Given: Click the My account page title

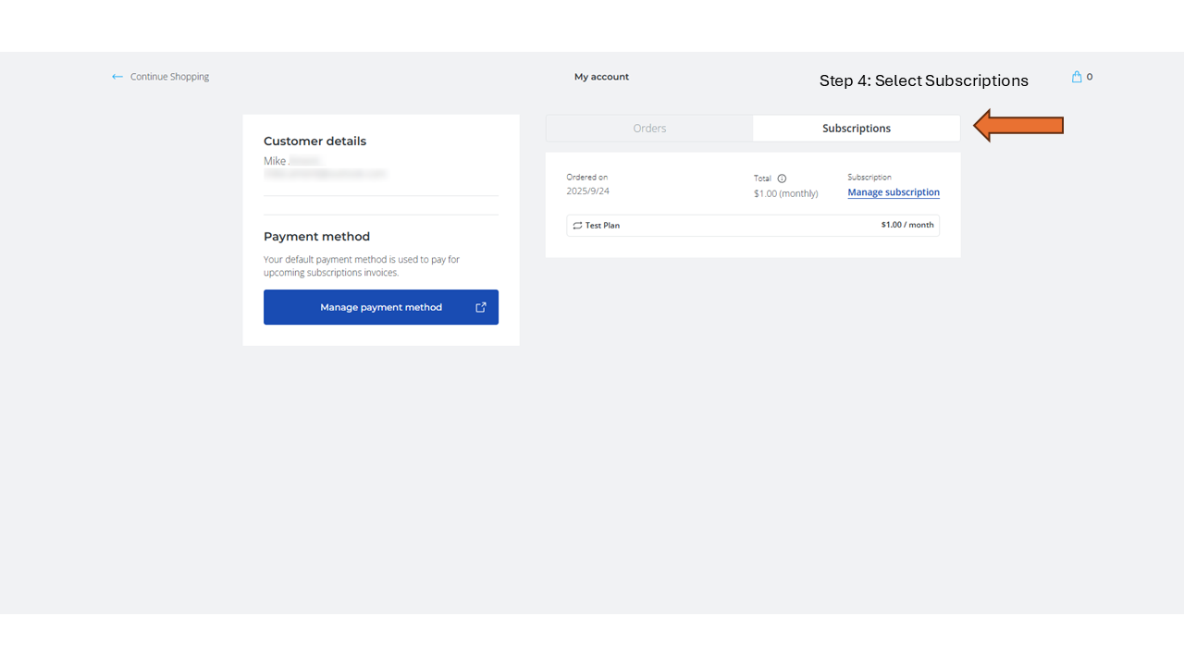Looking at the screenshot, I should [601, 77].
